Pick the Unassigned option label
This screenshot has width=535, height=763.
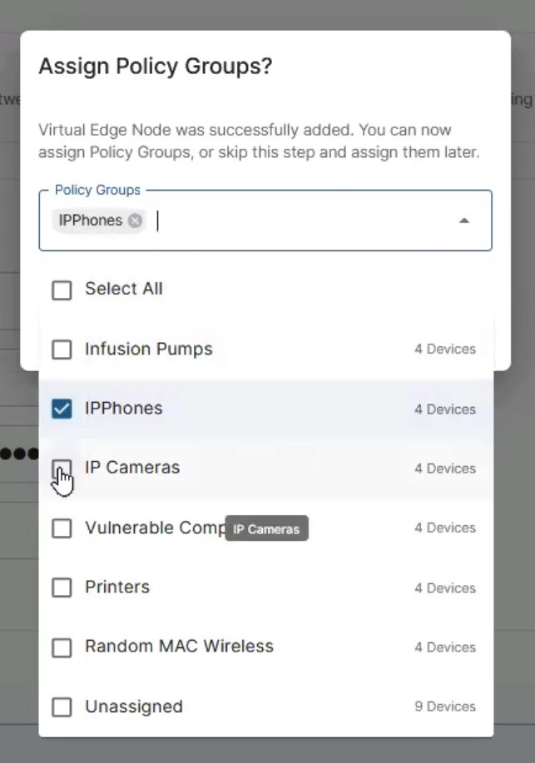click(133, 706)
